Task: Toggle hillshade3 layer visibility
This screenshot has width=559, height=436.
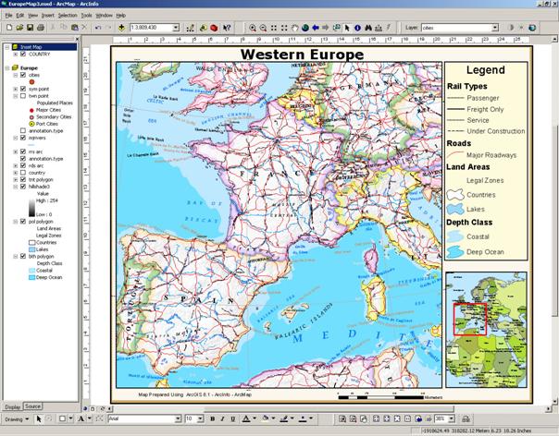Action: (x=21, y=186)
